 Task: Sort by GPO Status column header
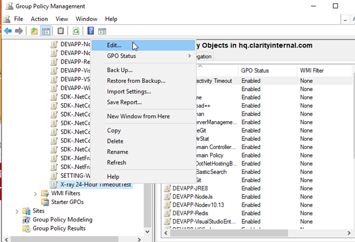267,71
